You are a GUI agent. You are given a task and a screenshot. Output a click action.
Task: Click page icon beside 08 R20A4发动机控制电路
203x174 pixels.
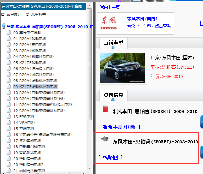point(9,80)
